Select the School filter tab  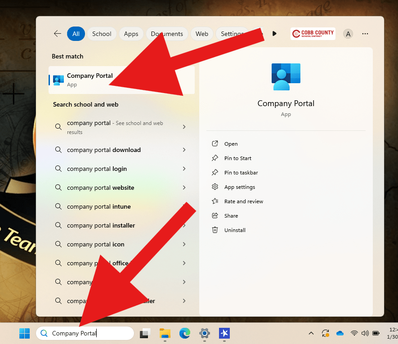pyautogui.click(x=102, y=34)
